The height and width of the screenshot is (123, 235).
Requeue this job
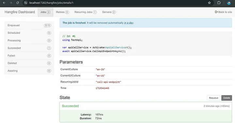(x=213, y=98)
